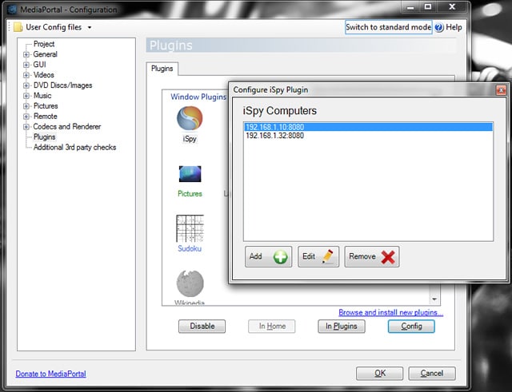Select the Pictures plugin icon
The height and width of the screenshot is (392, 512).
coord(190,174)
